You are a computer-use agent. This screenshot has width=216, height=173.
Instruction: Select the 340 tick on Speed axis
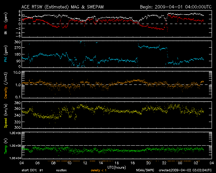18,115
